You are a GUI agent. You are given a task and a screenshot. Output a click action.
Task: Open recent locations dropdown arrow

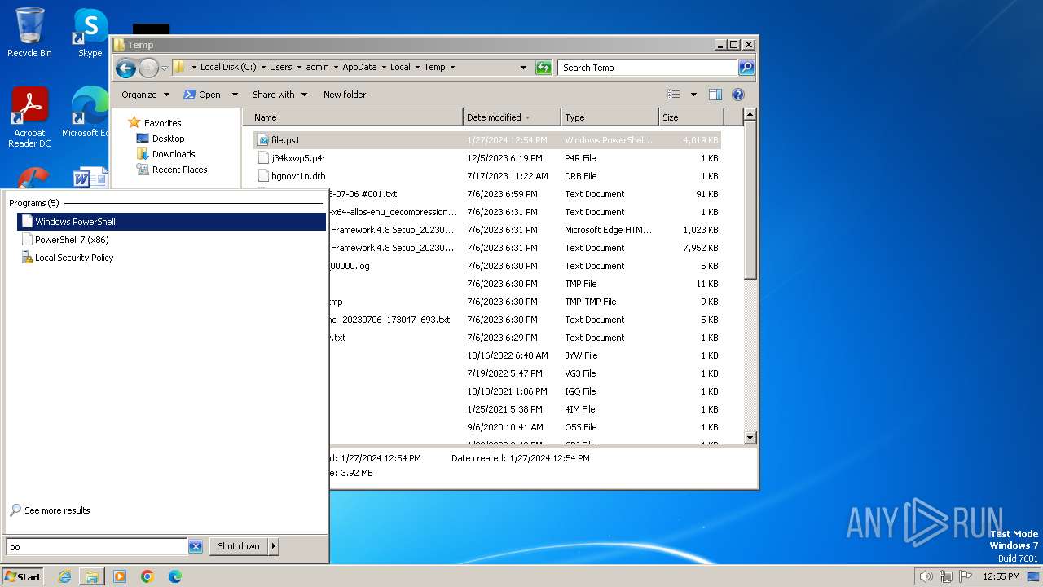coord(164,68)
